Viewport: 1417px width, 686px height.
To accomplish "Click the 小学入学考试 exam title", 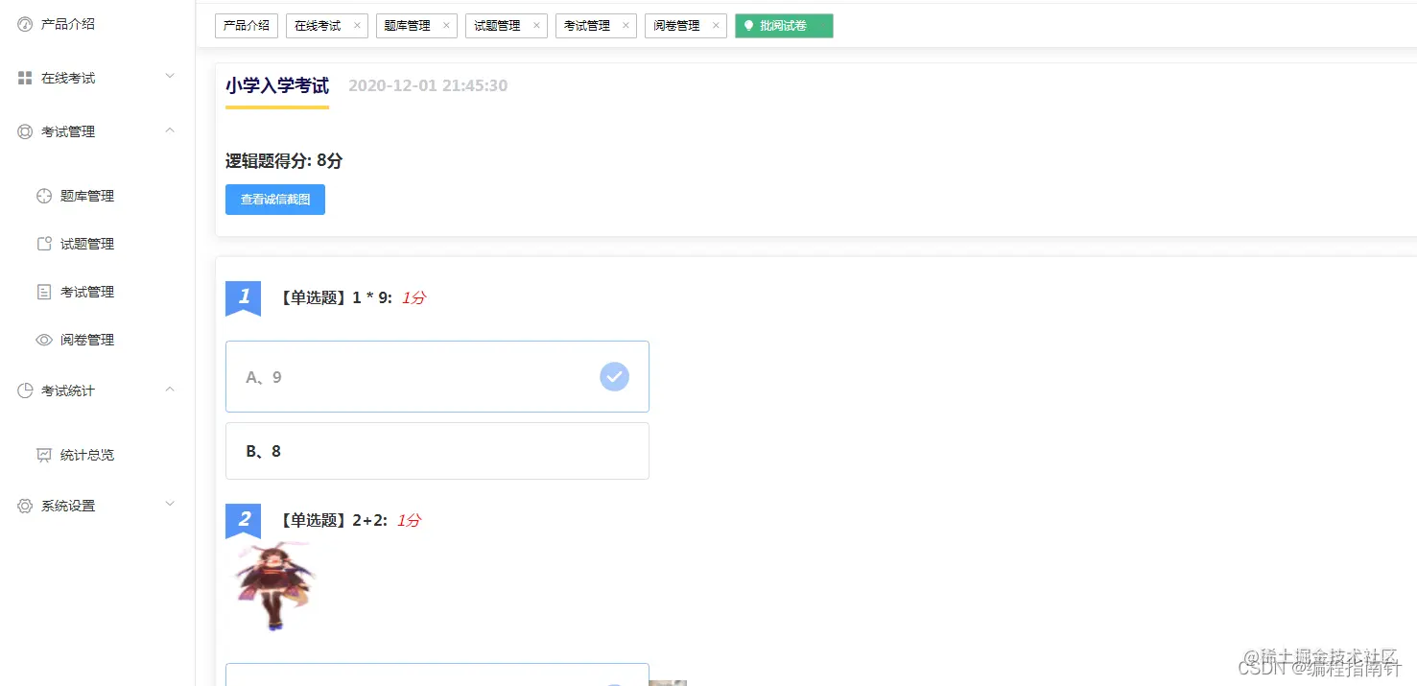I will point(277,85).
